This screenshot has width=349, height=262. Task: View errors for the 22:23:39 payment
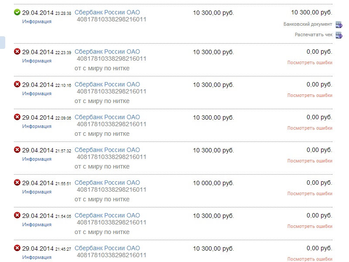[310, 62]
